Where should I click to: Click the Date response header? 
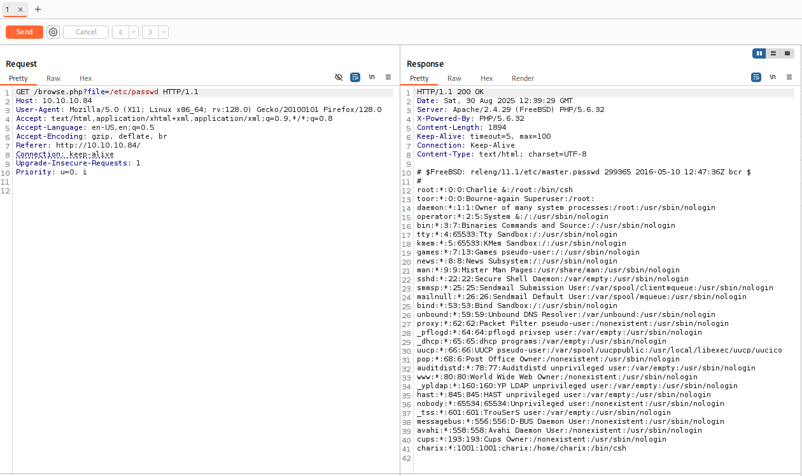495,101
